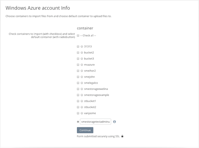This screenshot has width=199, height=148.
Task: Select smestorageewelina default radio button
Action: tap(82, 89)
